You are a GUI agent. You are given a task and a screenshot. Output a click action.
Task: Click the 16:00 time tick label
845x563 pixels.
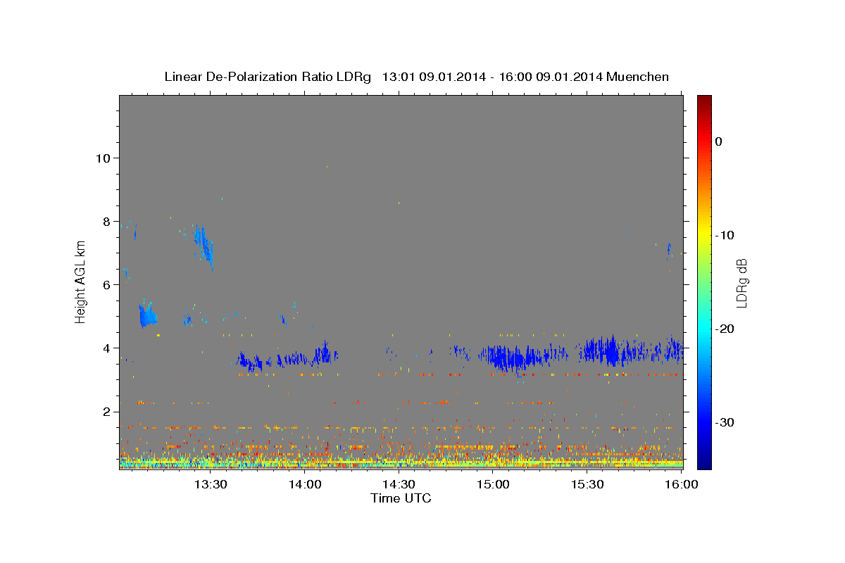[x=682, y=484]
